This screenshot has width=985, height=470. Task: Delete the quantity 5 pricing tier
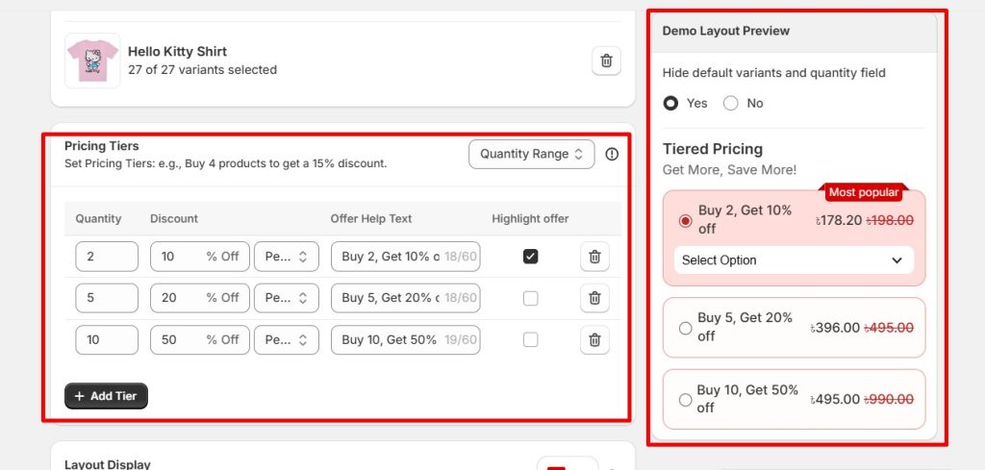[594, 298]
